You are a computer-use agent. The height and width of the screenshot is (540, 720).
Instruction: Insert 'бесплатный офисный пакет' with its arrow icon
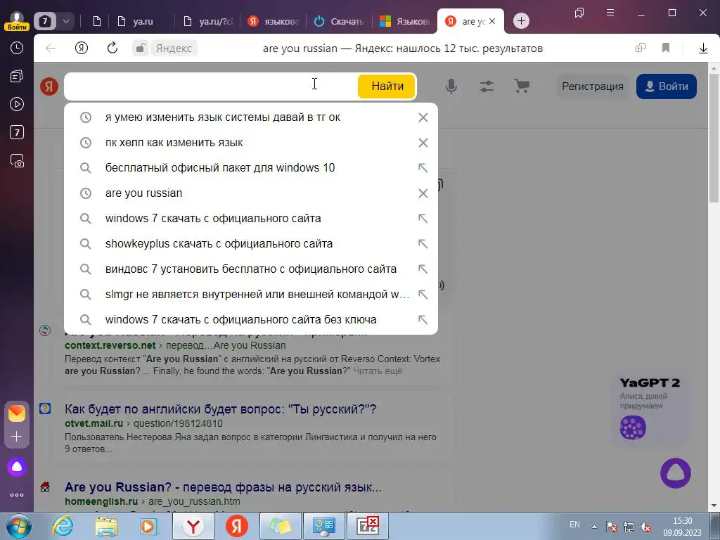click(x=423, y=168)
